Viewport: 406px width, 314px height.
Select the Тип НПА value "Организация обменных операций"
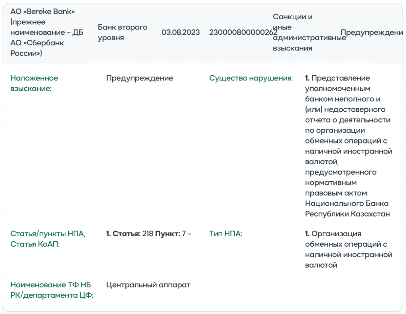[348, 249]
